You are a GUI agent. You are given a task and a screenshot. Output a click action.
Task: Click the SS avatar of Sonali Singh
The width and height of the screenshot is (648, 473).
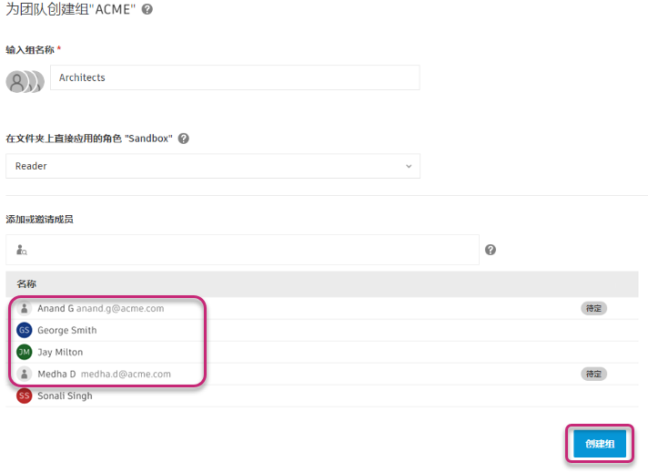click(25, 396)
